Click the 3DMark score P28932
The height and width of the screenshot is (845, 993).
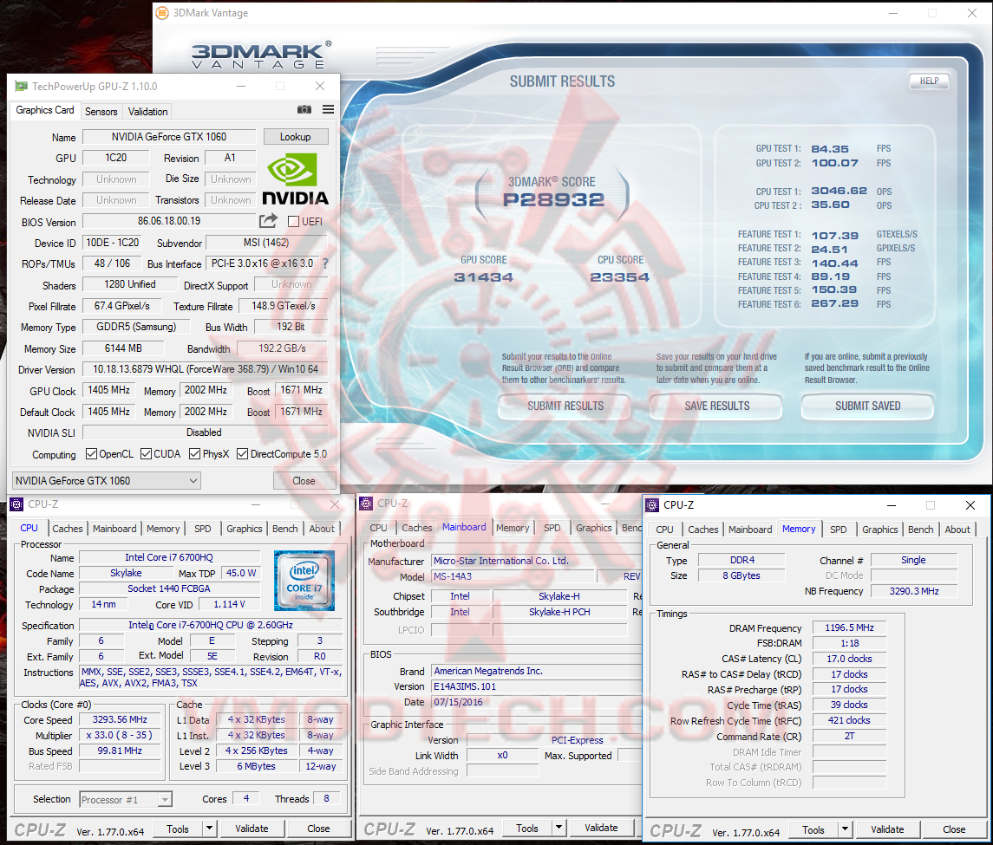click(553, 200)
